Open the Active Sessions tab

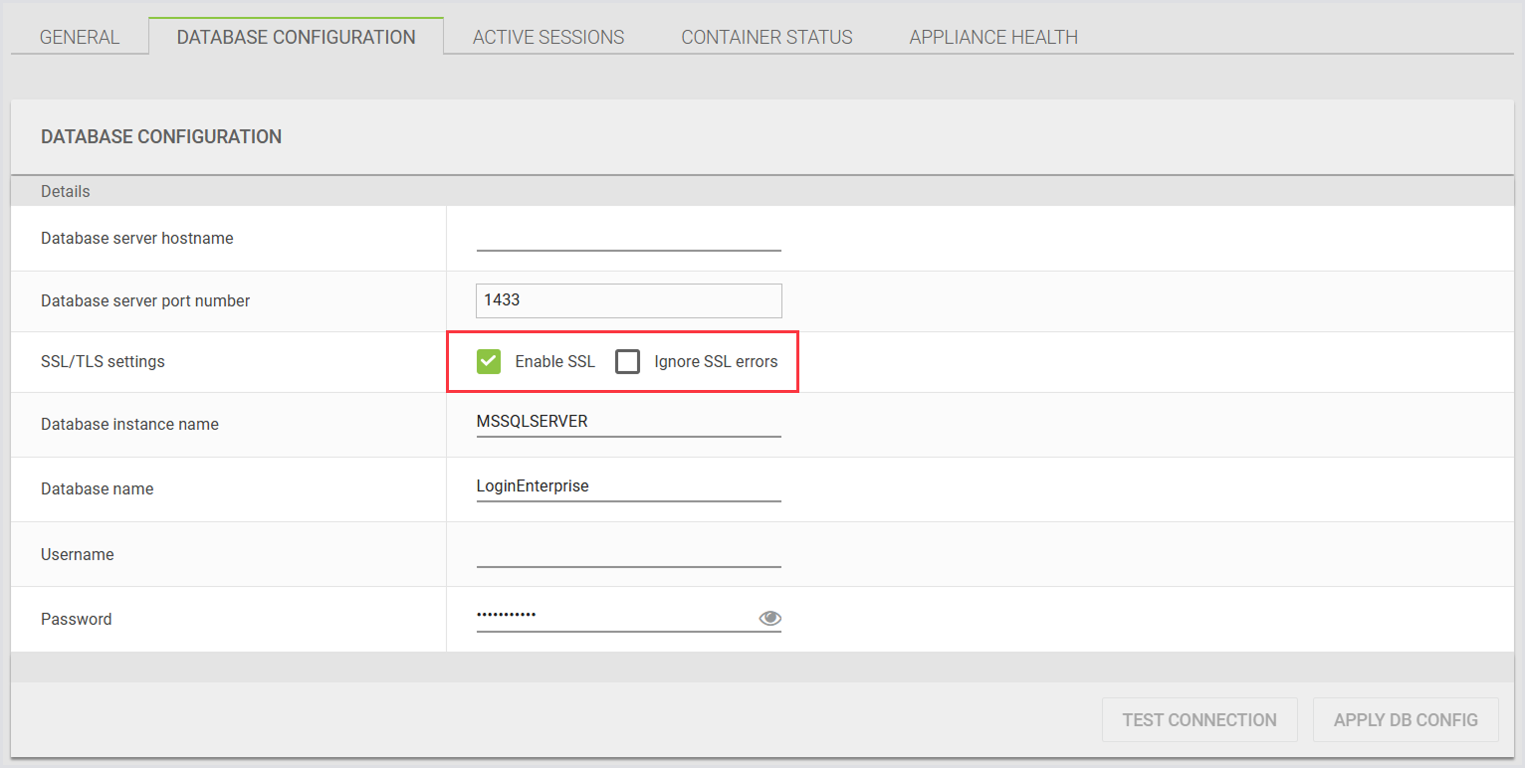tap(548, 37)
